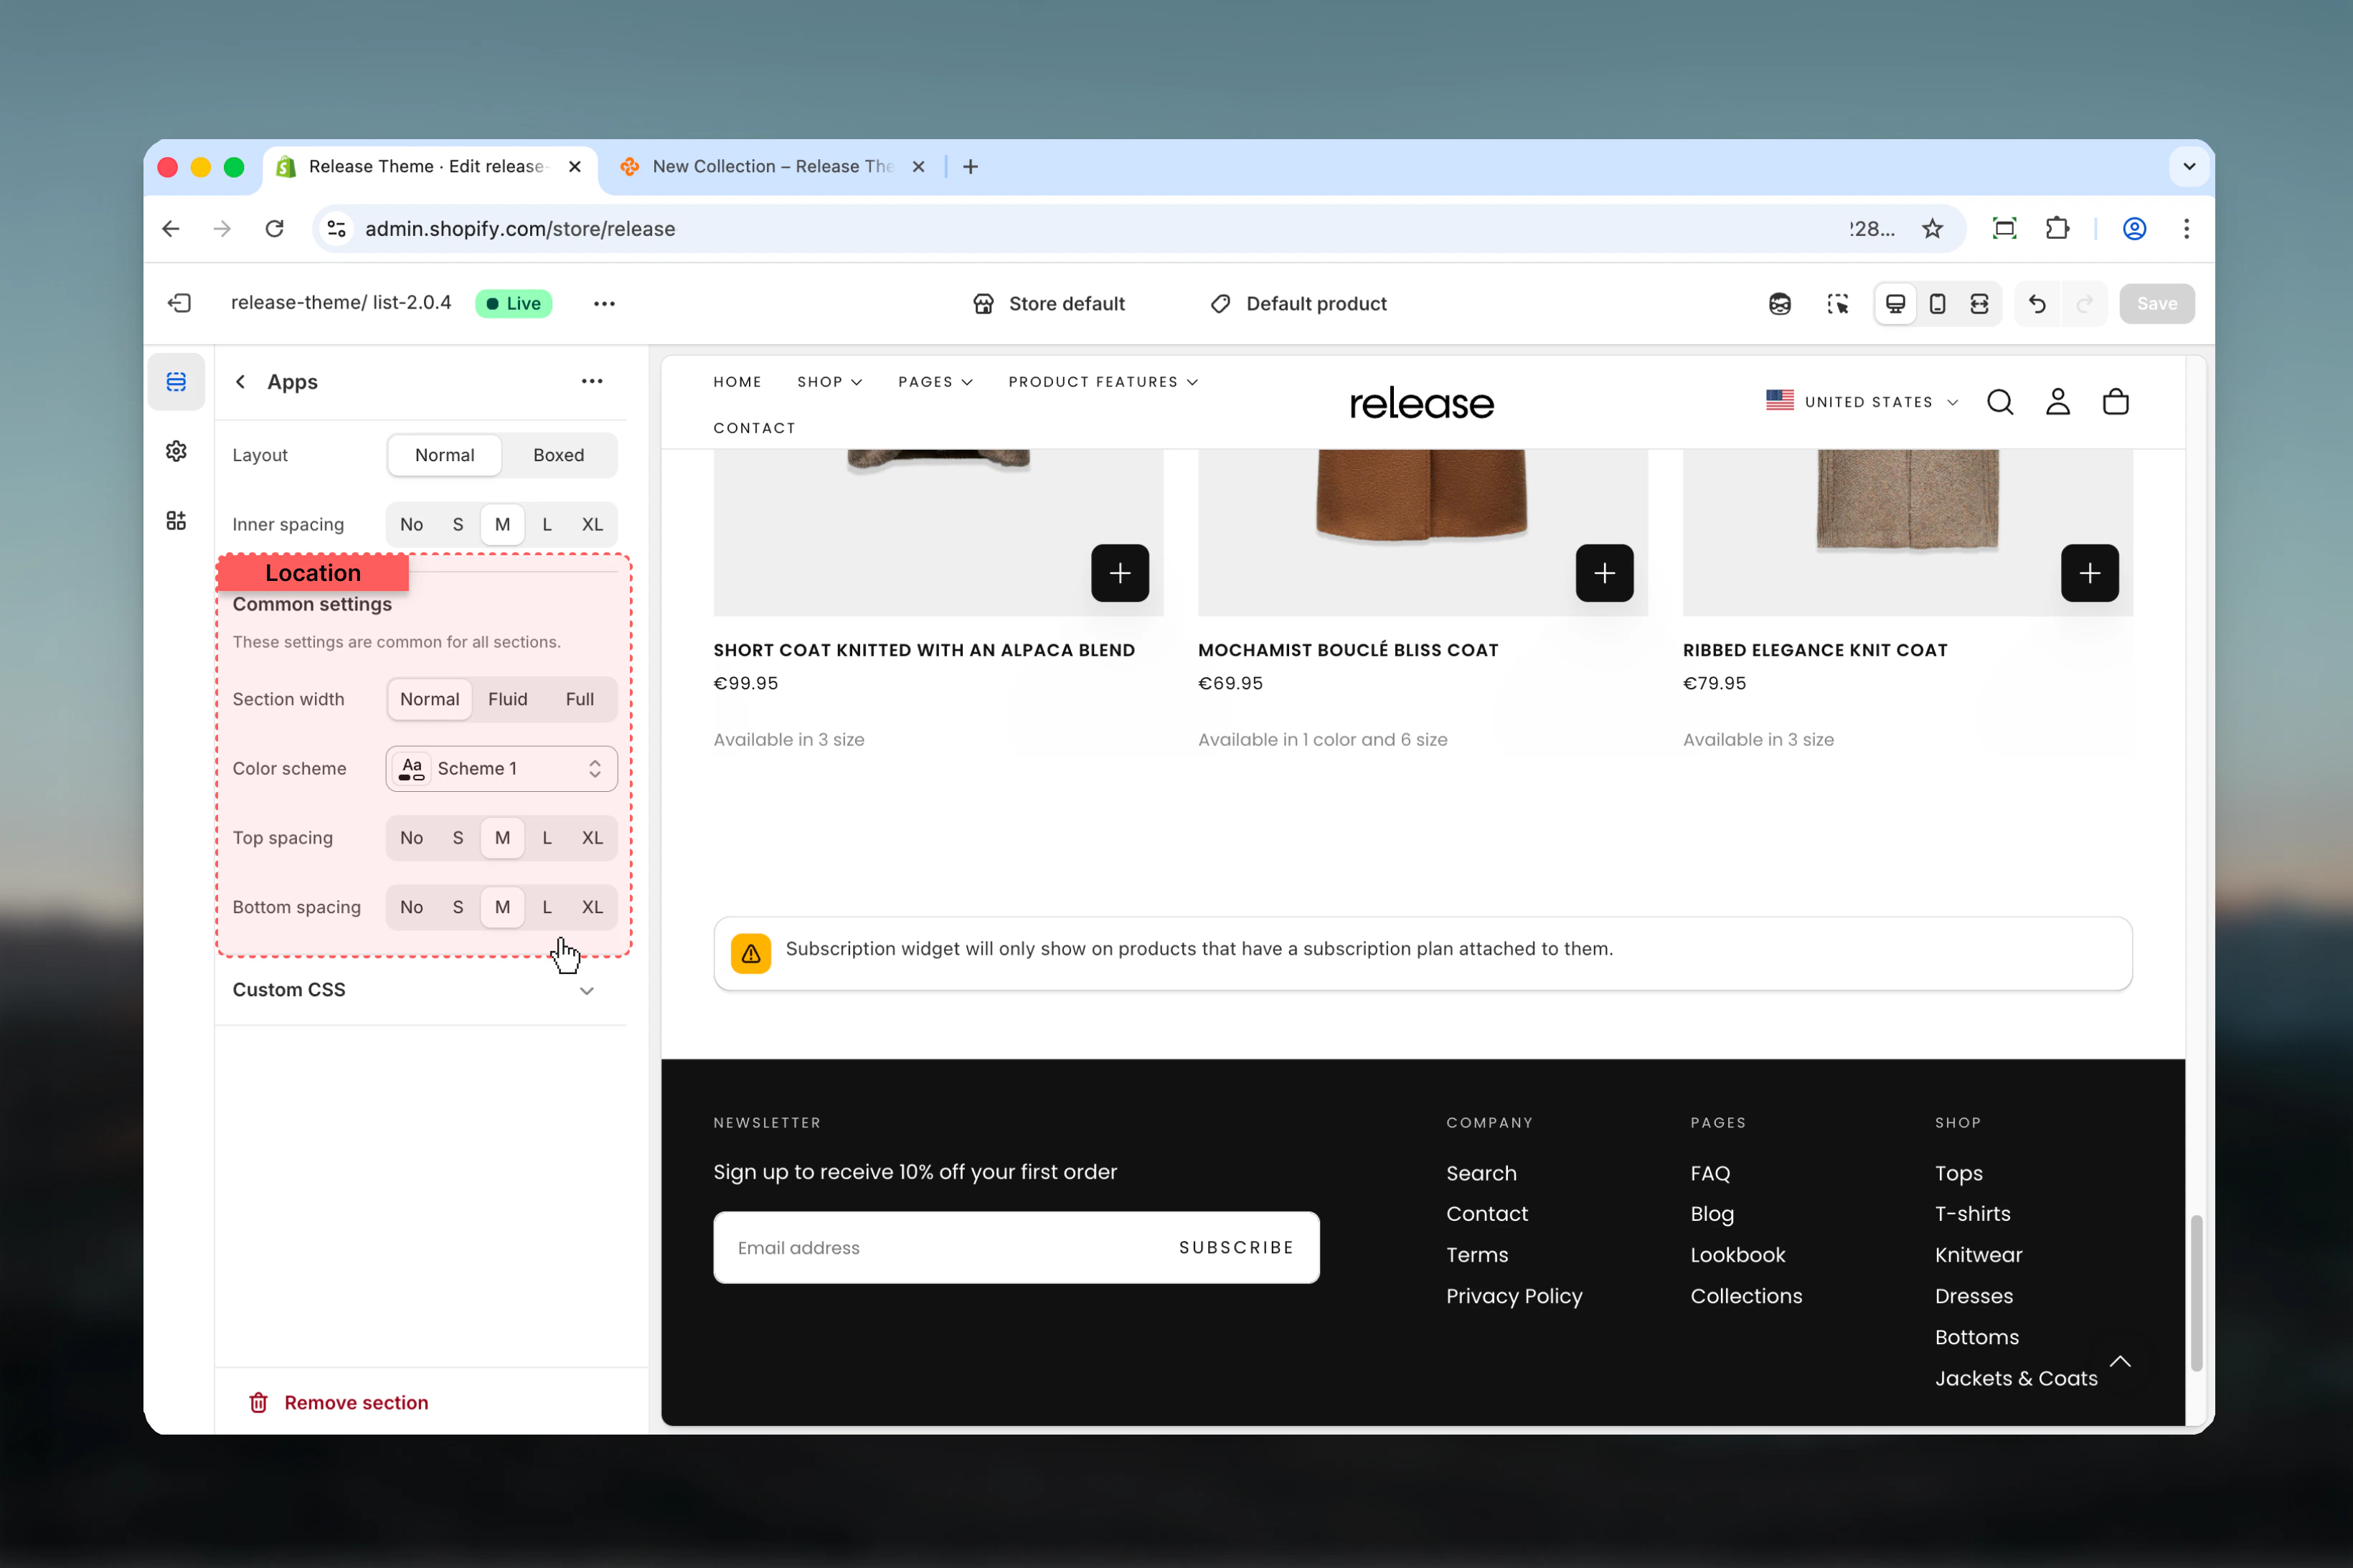Click the preview page vertical scrollbar
This screenshot has height=1568, width=2353.
point(2196,1292)
